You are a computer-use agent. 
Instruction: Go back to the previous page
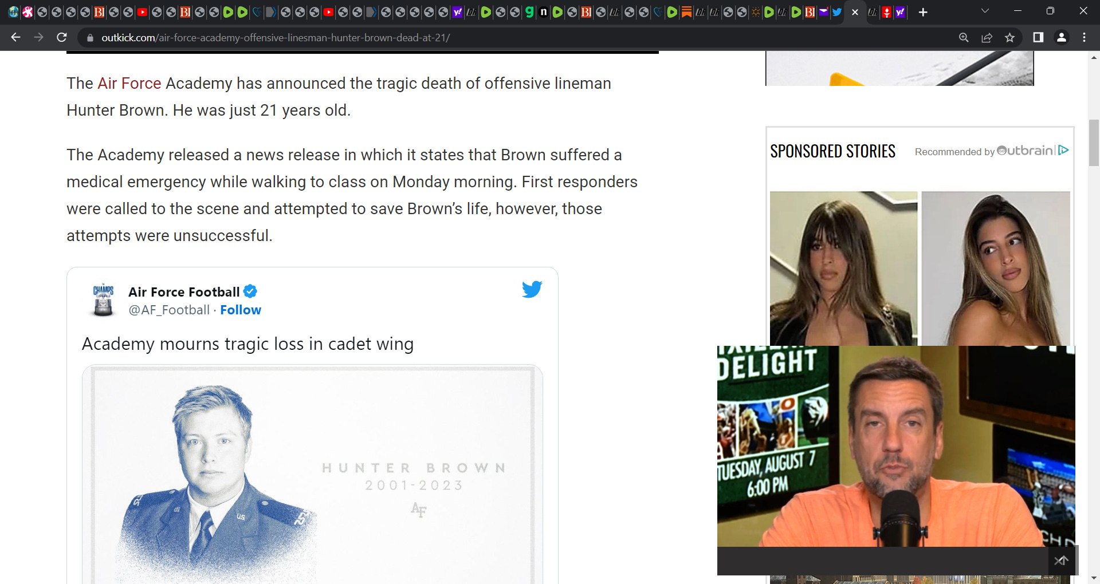point(15,37)
